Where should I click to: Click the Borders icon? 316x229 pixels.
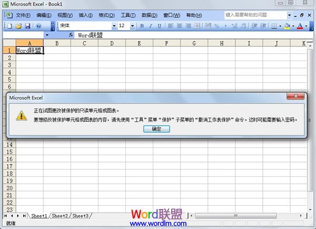click(x=274, y=26)
